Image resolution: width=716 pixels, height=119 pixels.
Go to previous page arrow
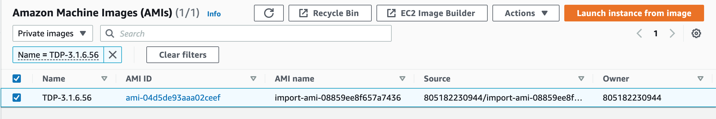pyautogui.click(x=639, y=33)
